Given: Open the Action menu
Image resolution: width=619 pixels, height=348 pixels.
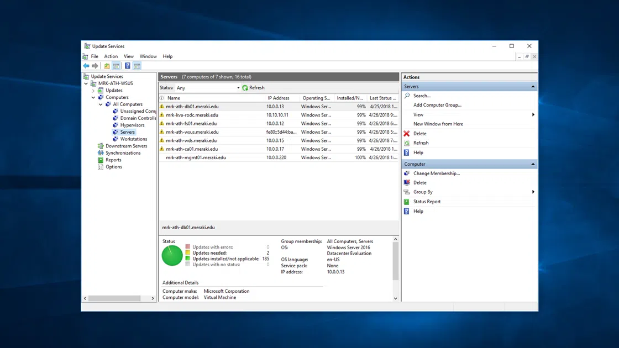Looking at the screenshot, I should pyautogui.click(x=111, y=56).
